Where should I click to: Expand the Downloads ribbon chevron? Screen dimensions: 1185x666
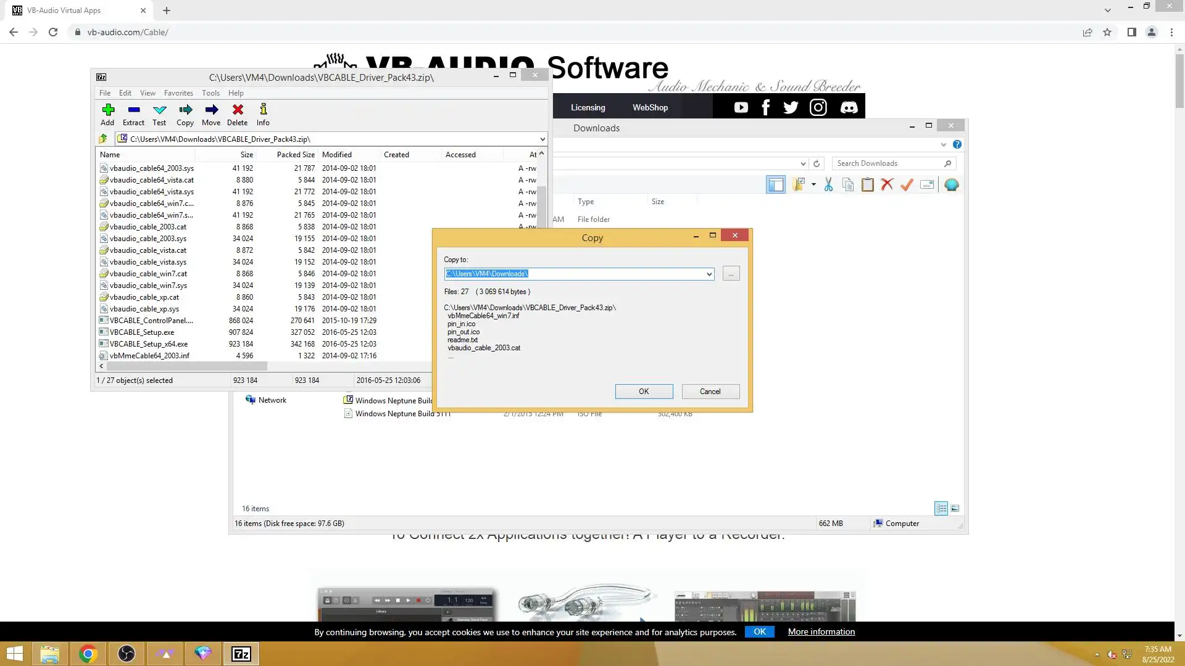943,144
